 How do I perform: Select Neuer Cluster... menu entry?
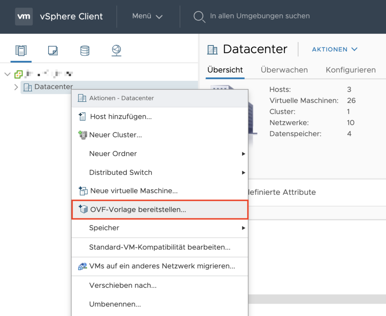click(x=160, y=135)
